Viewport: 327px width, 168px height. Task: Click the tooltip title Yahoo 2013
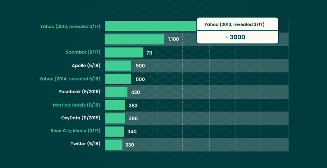pyautogui.click(x=235, y=24)
